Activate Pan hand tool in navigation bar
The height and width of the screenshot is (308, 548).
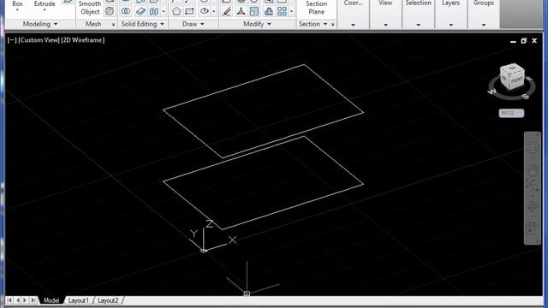click(533, 169)
